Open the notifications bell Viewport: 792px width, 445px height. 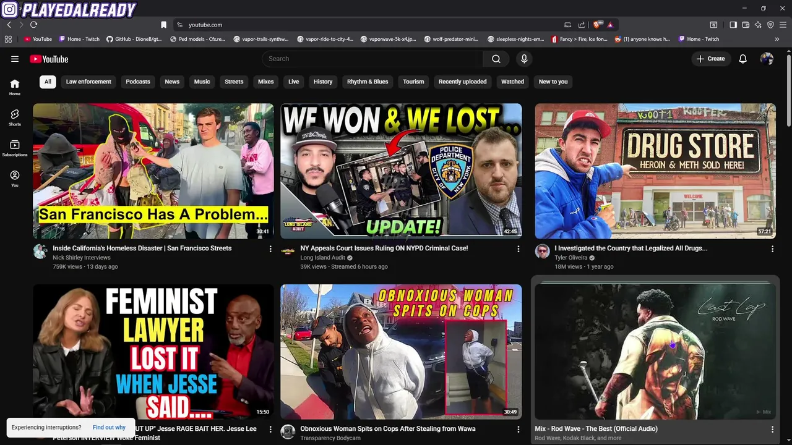click(x=743, y=59)
